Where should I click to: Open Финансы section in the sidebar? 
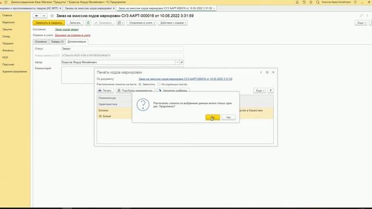pyautogui.click(x=8, y=51)
